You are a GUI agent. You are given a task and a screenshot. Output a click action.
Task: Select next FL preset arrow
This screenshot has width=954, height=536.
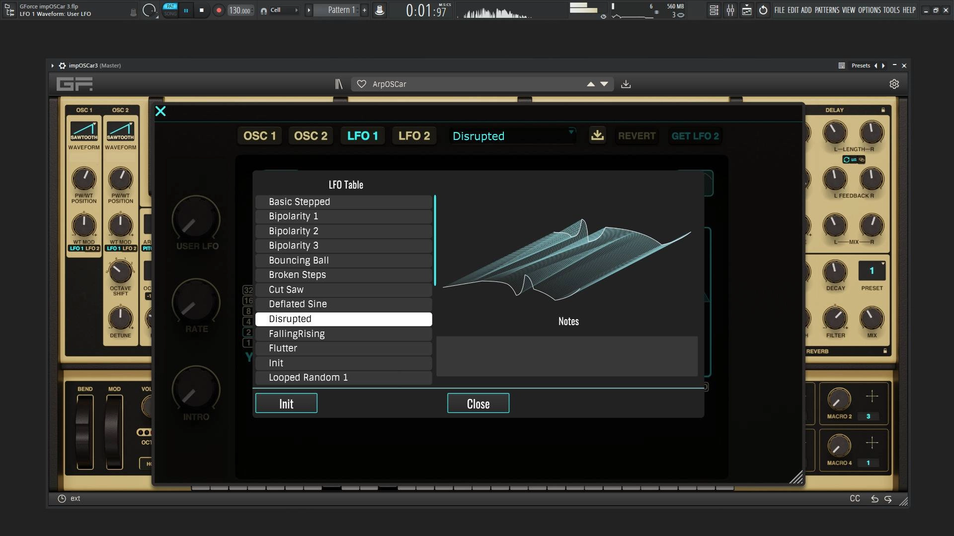(883, 66)
